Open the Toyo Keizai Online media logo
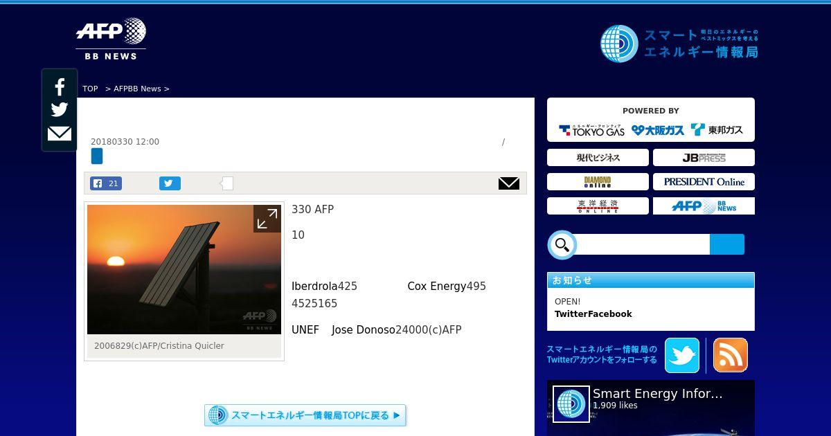Screen dimensions: 831x436 pos(598,206)
